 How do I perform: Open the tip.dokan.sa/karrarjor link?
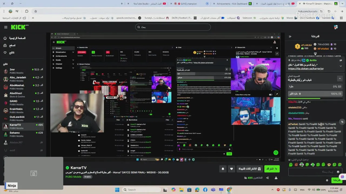tap(306, 69)
